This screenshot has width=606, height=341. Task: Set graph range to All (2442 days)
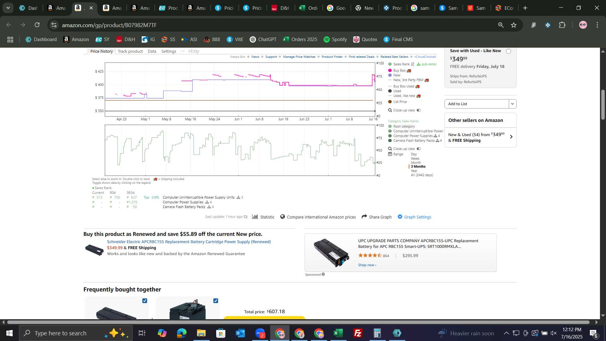(422, 175)
